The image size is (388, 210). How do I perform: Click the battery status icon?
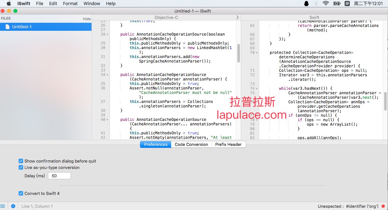point(337,4)
